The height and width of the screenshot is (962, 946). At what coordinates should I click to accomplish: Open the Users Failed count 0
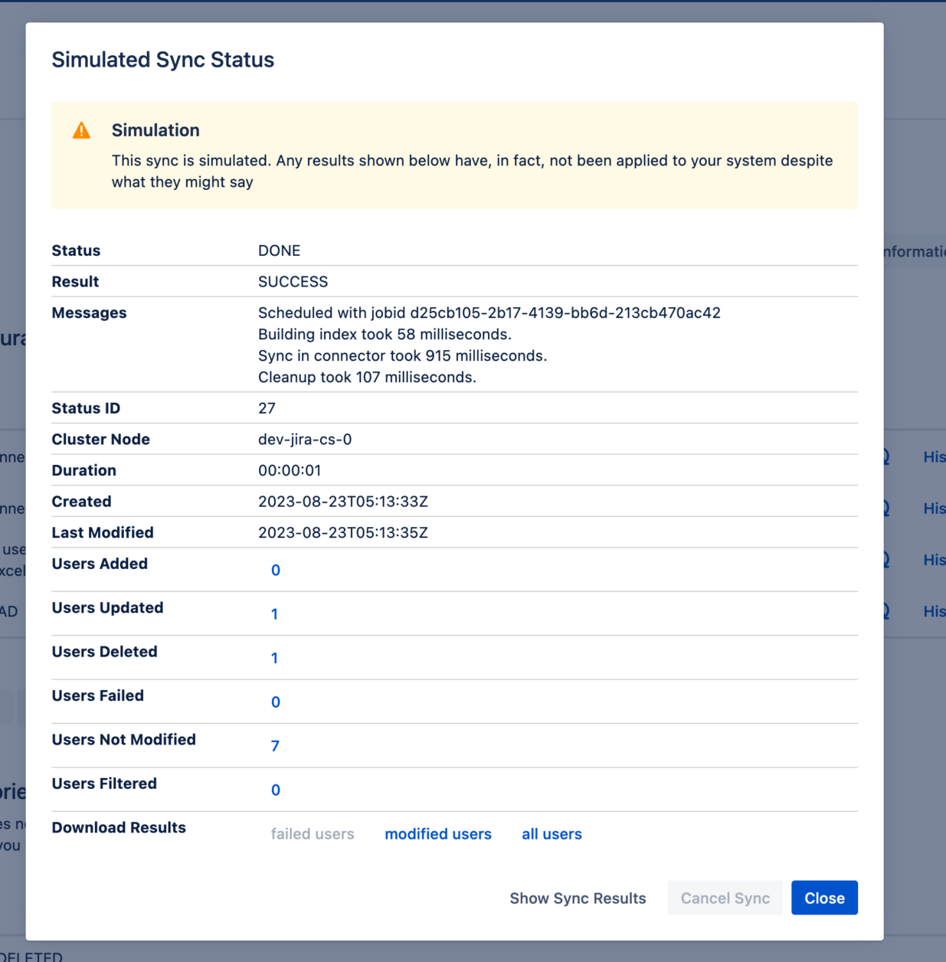[276, 702]
